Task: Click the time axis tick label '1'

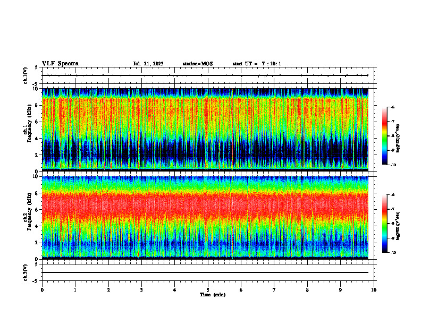Action: 75,290
